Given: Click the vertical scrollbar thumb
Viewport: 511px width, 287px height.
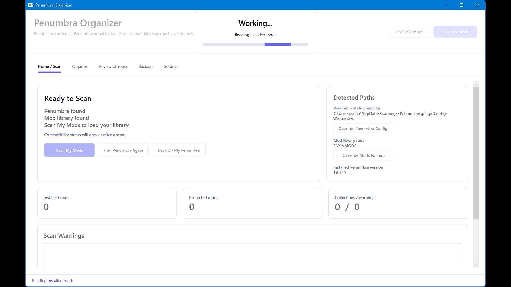Looking at the screenshot, I should click(476, 153).
